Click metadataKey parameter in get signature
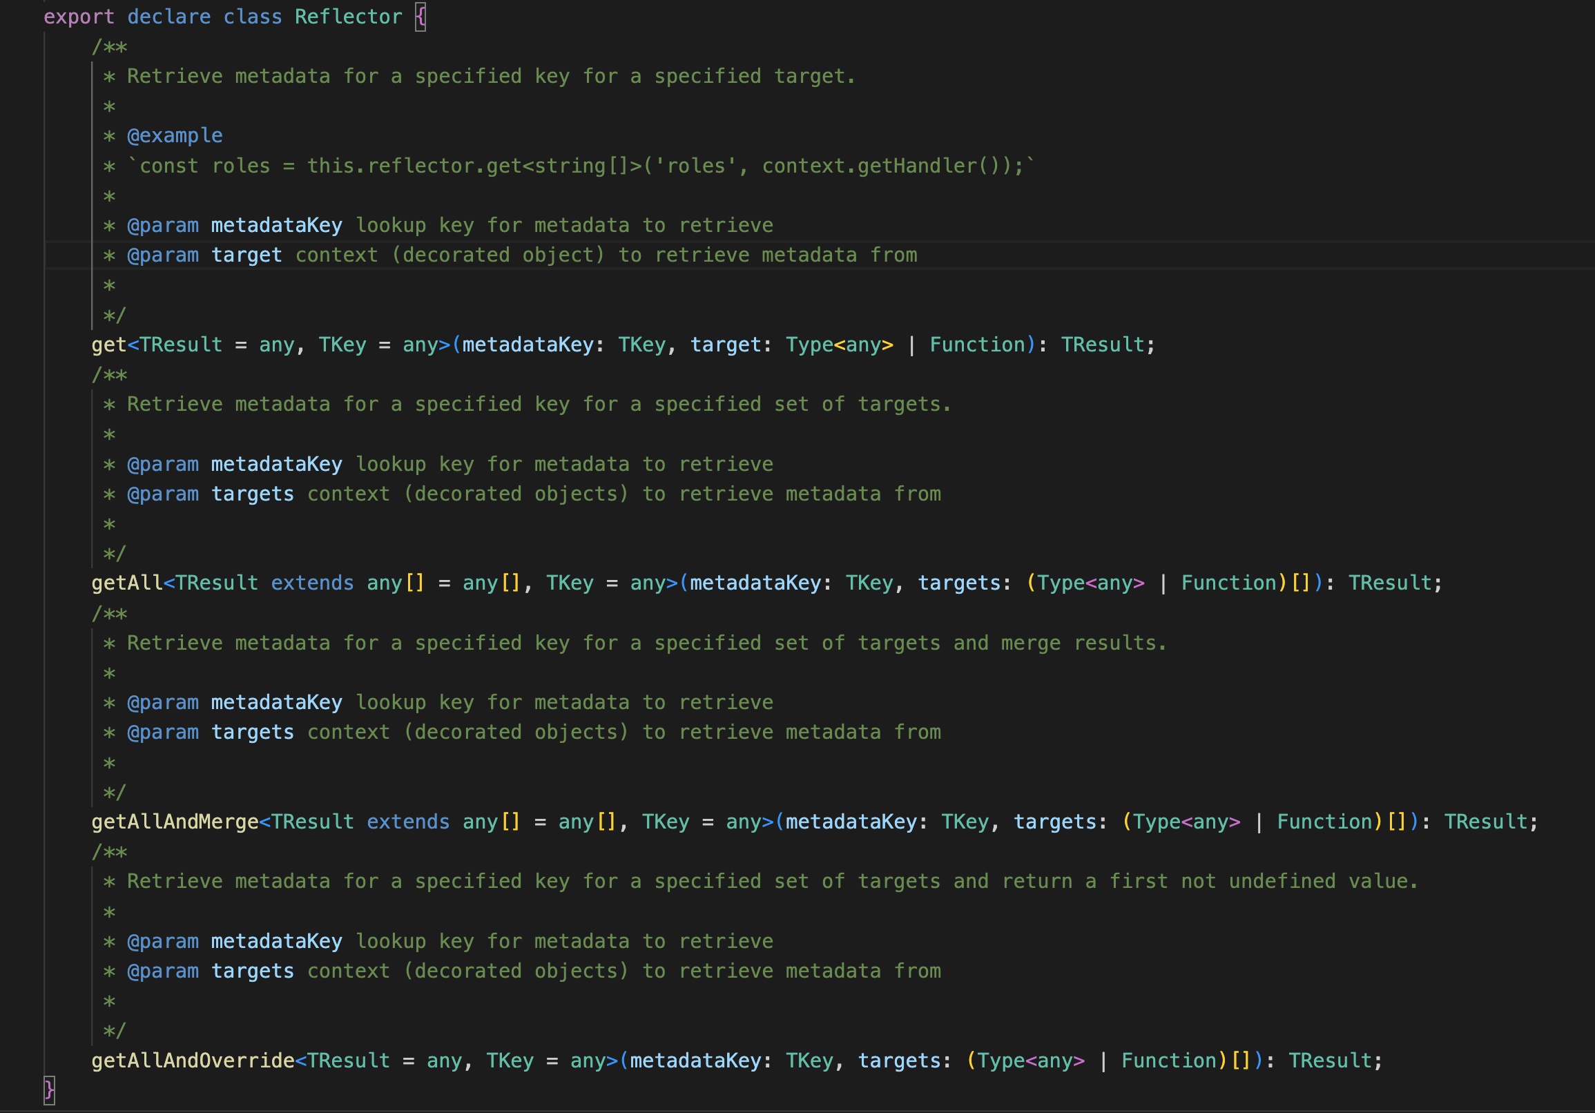The width and height of the screenshot is (1595, 1113). pyautogui.click(x=528, y=345)
